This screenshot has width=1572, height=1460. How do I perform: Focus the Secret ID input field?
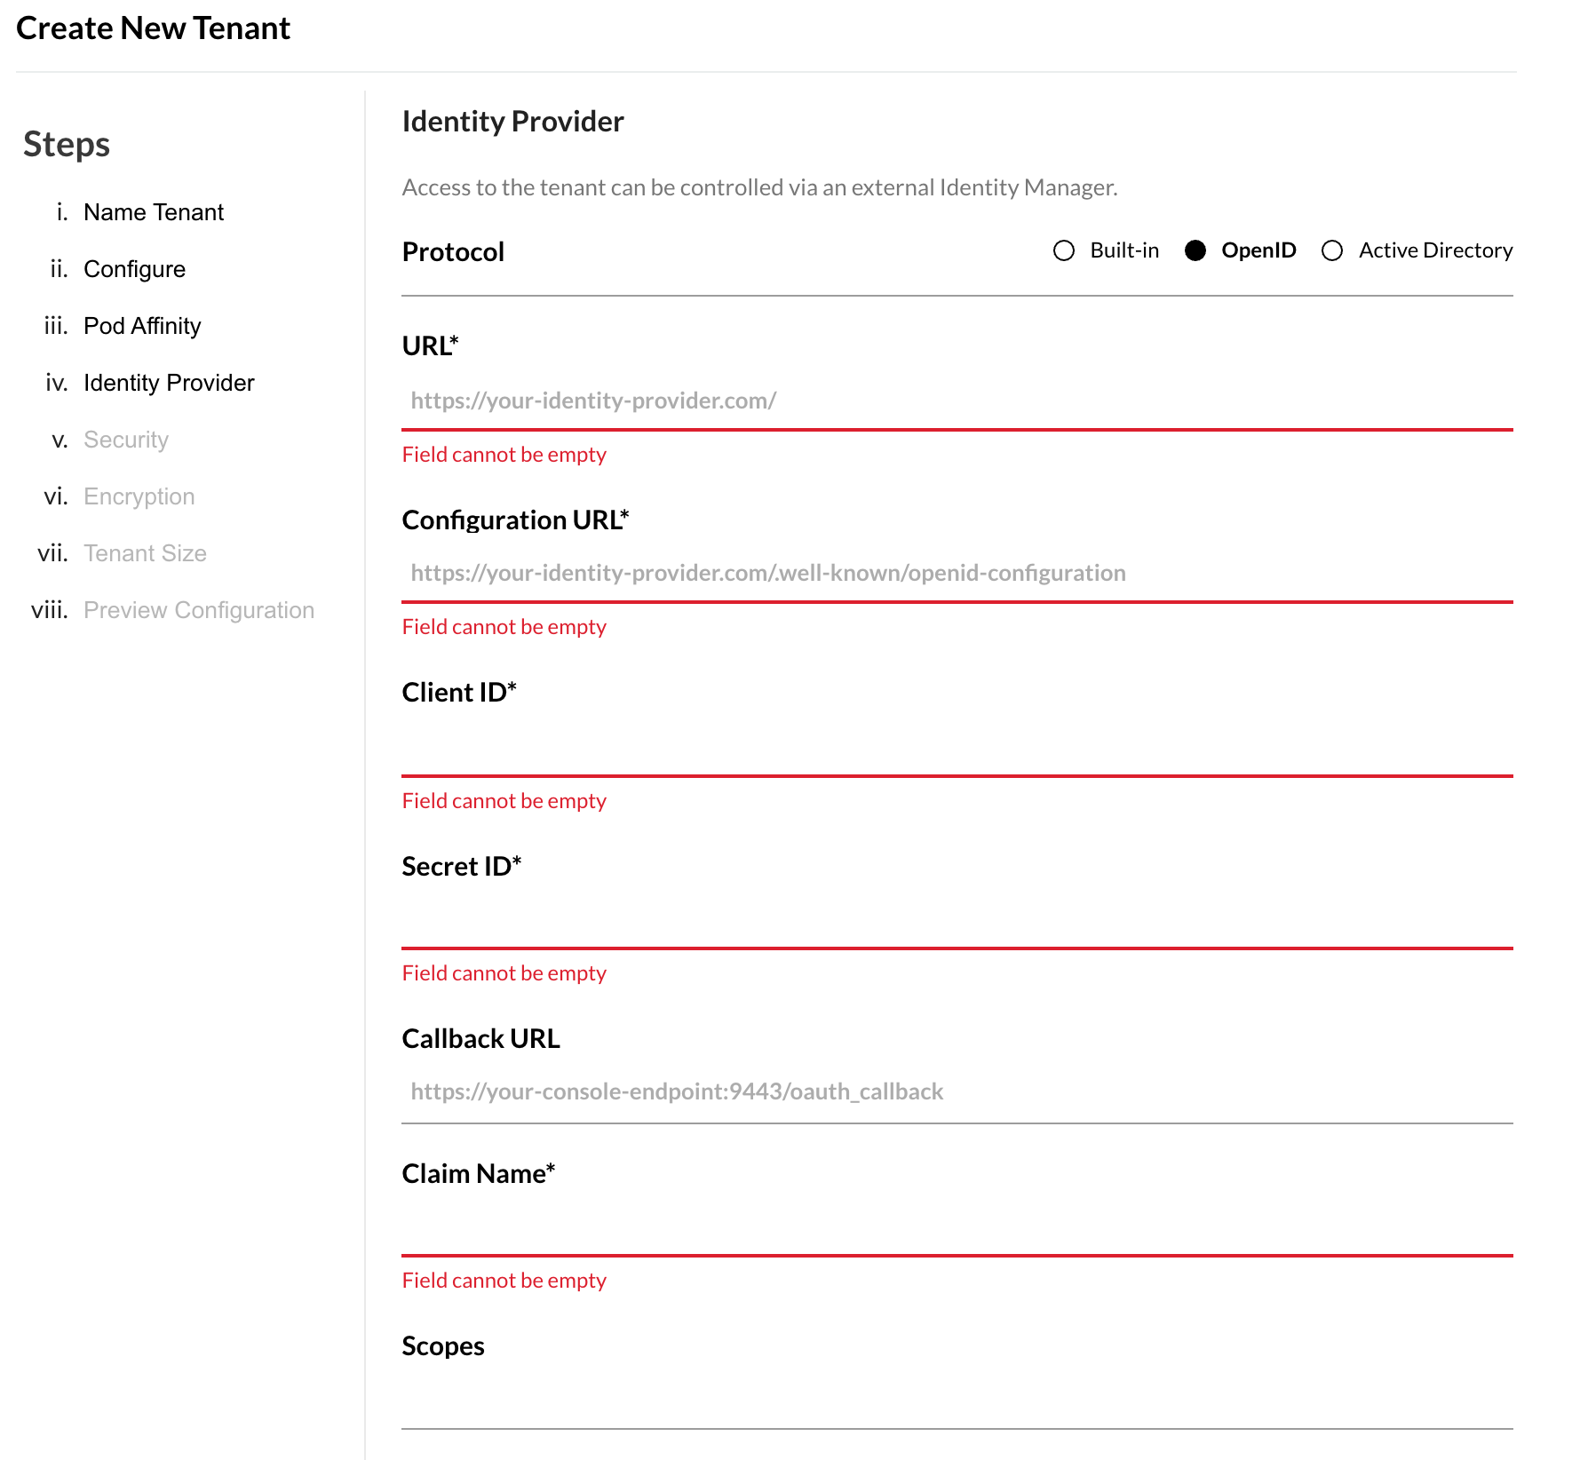[x=957, y=919]
